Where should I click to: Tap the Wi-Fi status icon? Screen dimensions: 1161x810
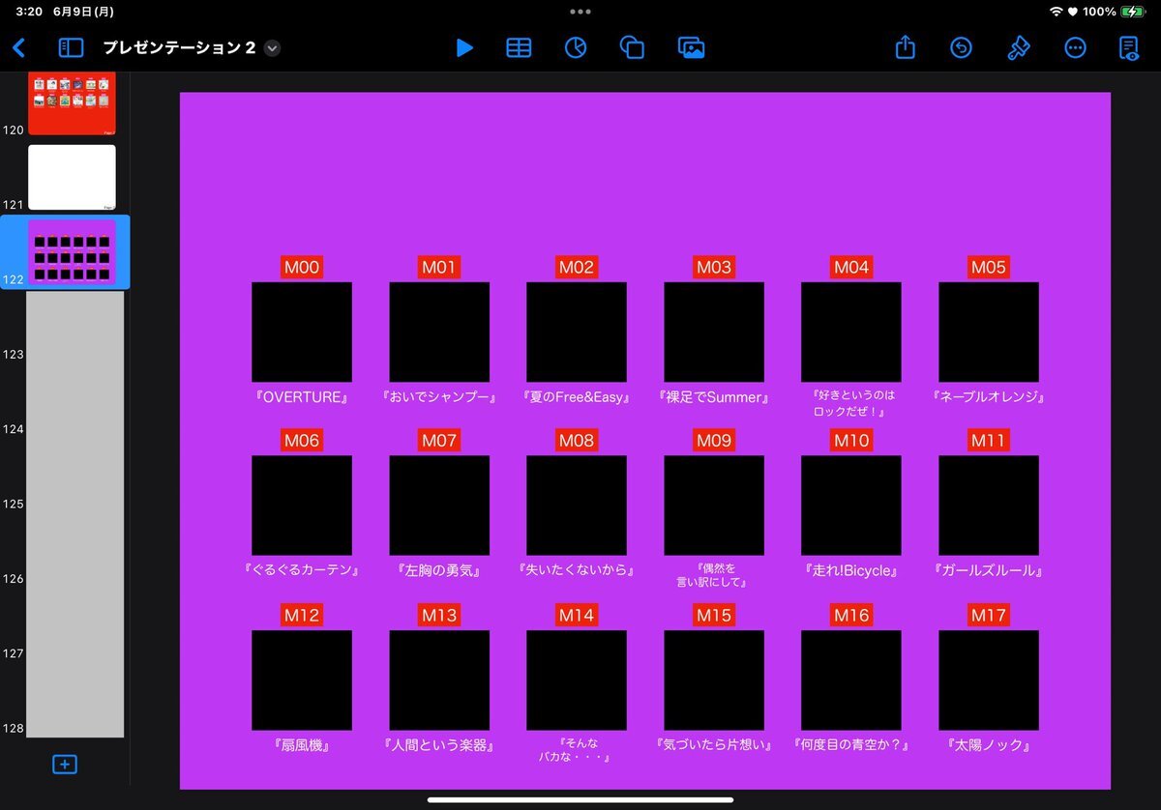click(x=1056, y=12)
